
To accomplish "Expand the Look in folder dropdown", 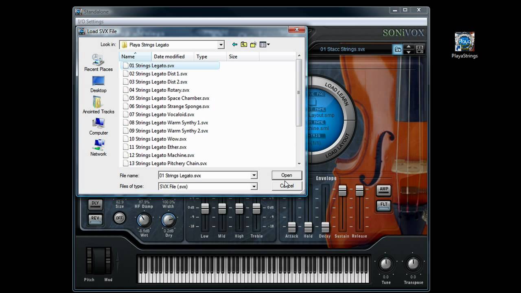I will tap(221, 45).
